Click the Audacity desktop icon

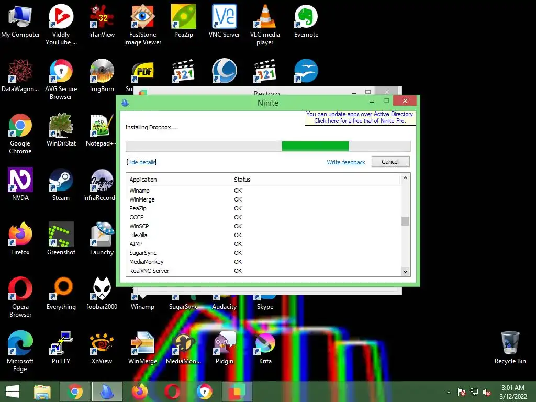click(x=224, y=303)
